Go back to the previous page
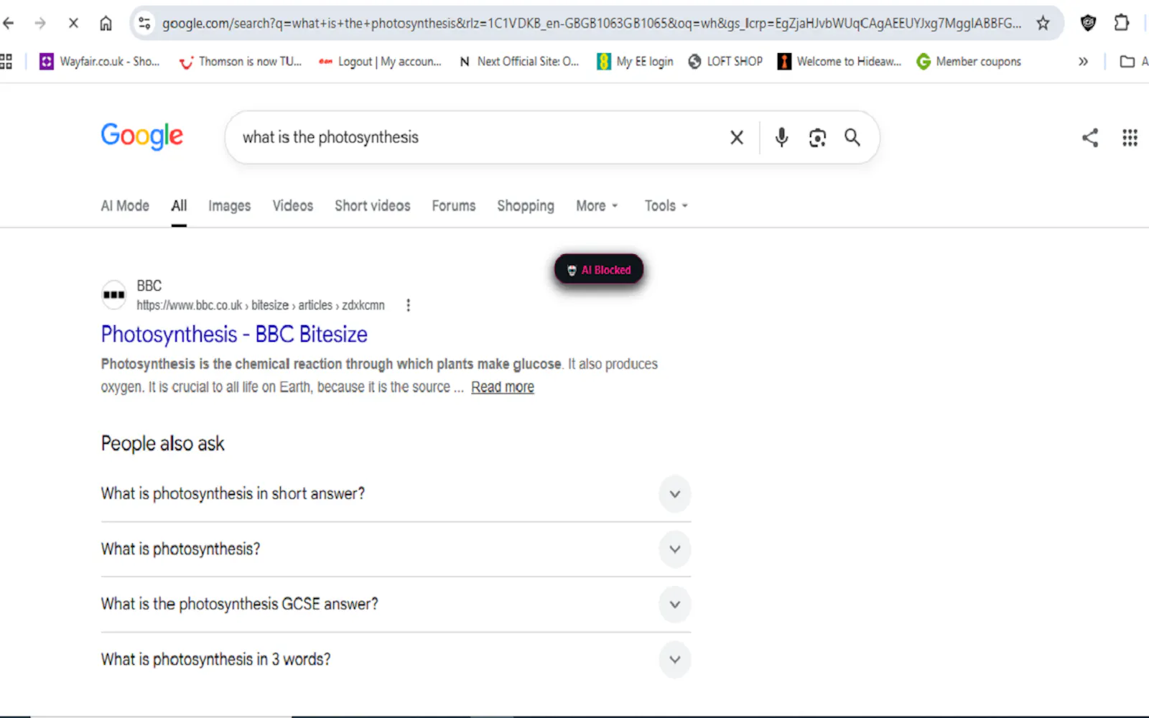This screenshot has width=1149, height=718. (x=9, y=23)
